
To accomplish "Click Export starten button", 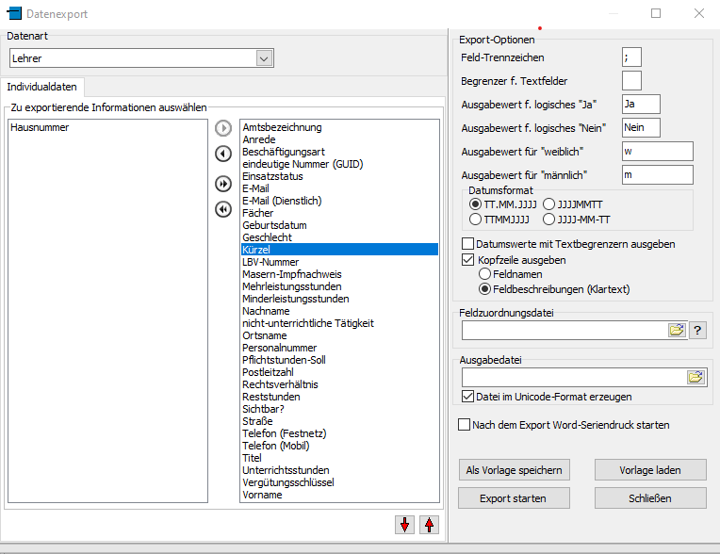I will (x=512, y=497).
